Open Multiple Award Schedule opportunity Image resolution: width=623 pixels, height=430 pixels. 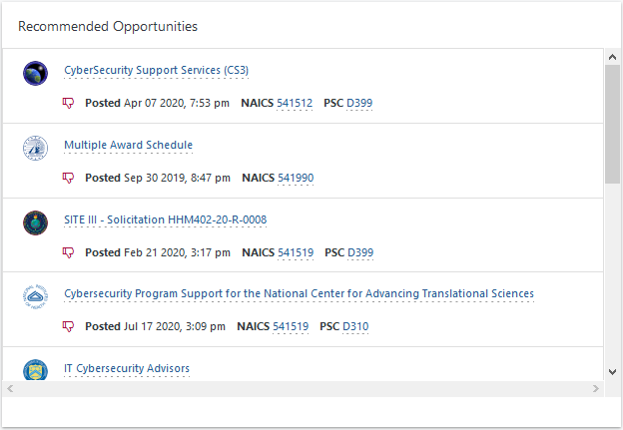tap(128, 146)
